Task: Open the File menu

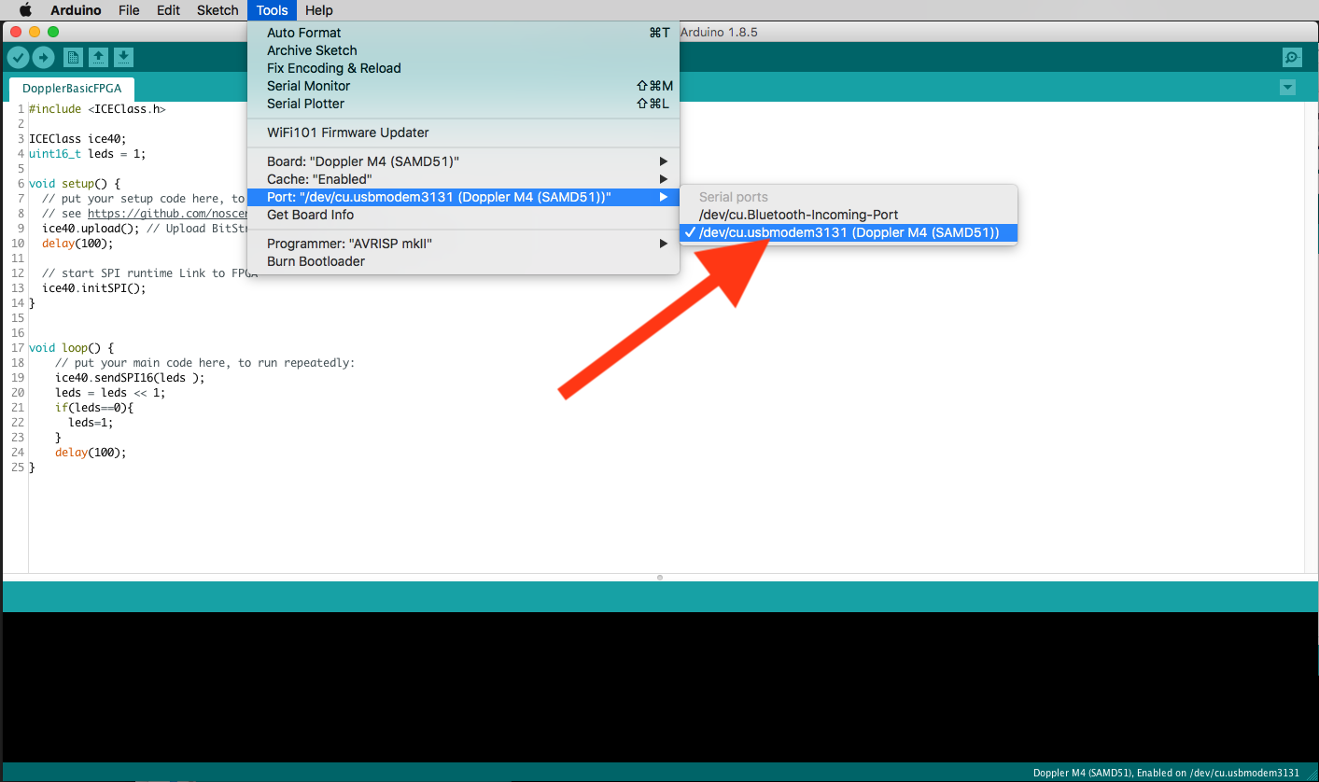Action: click(x=130, y=10)
